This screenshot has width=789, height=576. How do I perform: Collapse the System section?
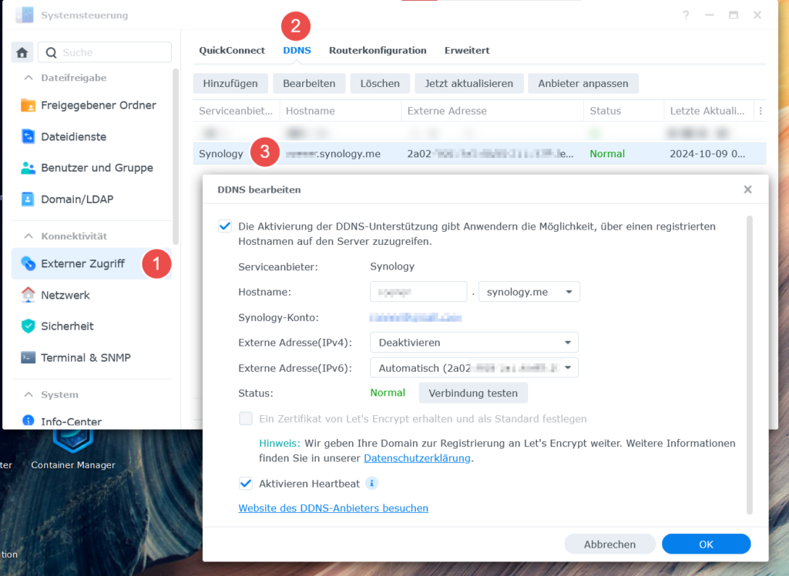29,394
